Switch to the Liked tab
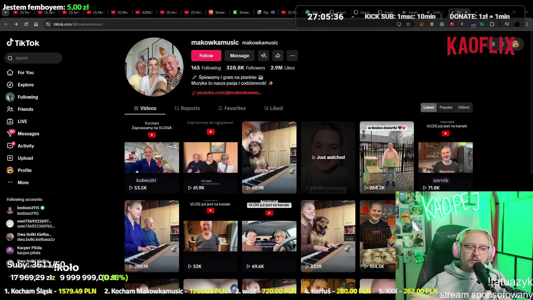 tap(273, 108)
